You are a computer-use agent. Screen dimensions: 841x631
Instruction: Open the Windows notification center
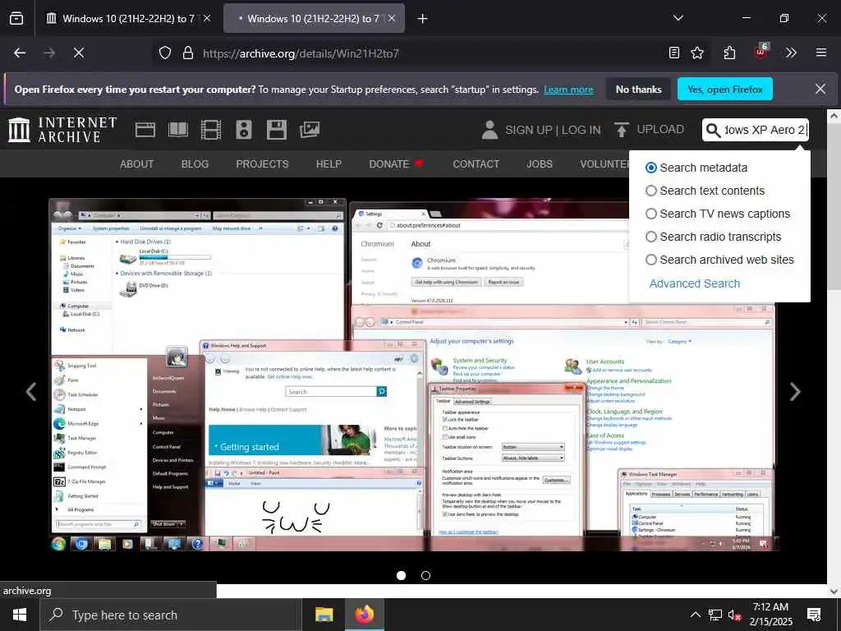[814, 615]
